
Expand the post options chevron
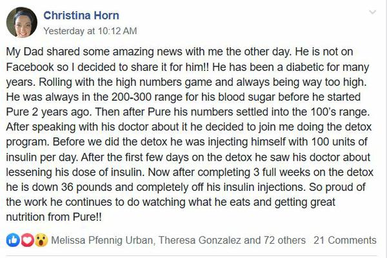click(x=372, y=12)
